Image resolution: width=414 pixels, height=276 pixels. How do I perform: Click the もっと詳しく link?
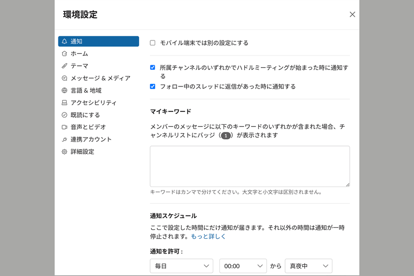click(x=208, y=236)
